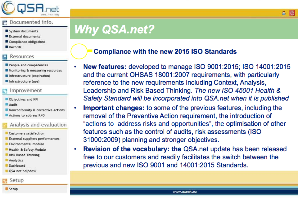Open the Environmental module
The height and width of the screenshot is (198, 298).
[x=26, y=144]
